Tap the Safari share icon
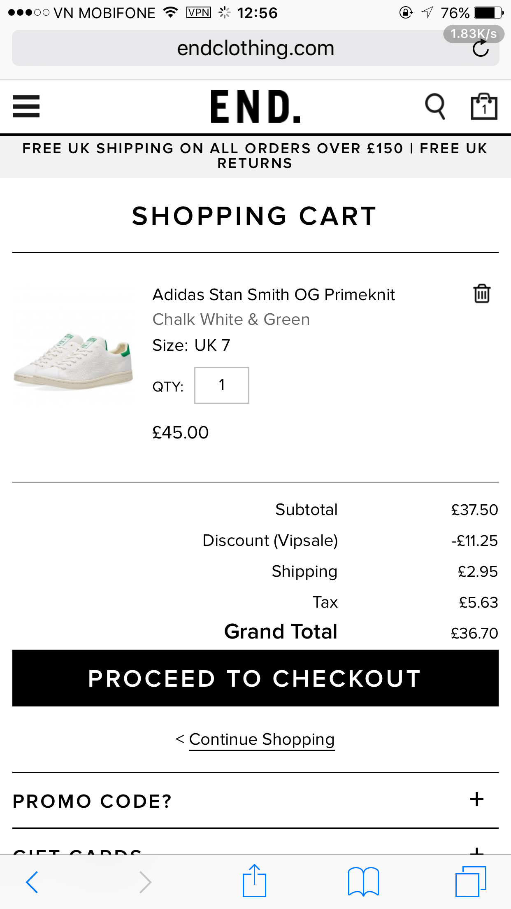The height and width of the screenshot is (909, 511). [x=254, y=881]
